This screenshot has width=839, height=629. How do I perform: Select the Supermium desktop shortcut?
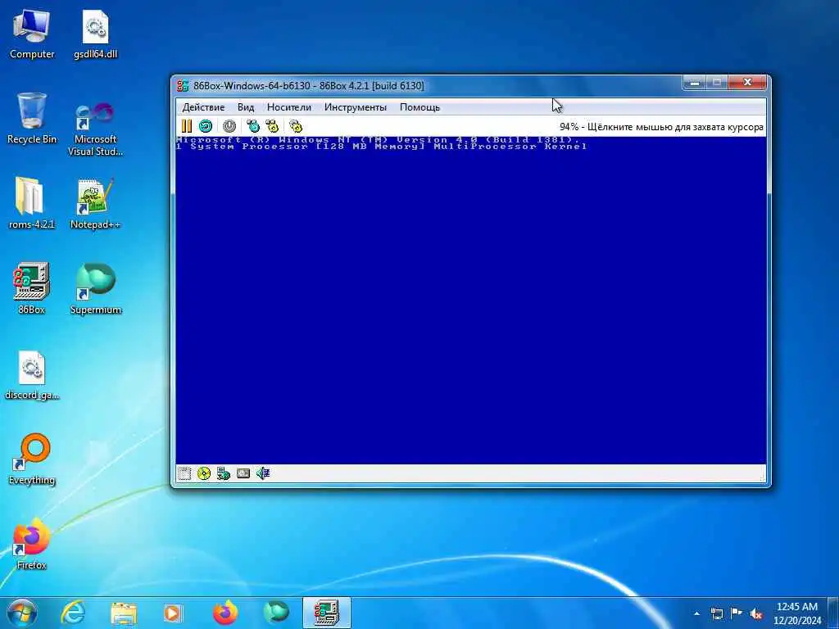point(95,287)
